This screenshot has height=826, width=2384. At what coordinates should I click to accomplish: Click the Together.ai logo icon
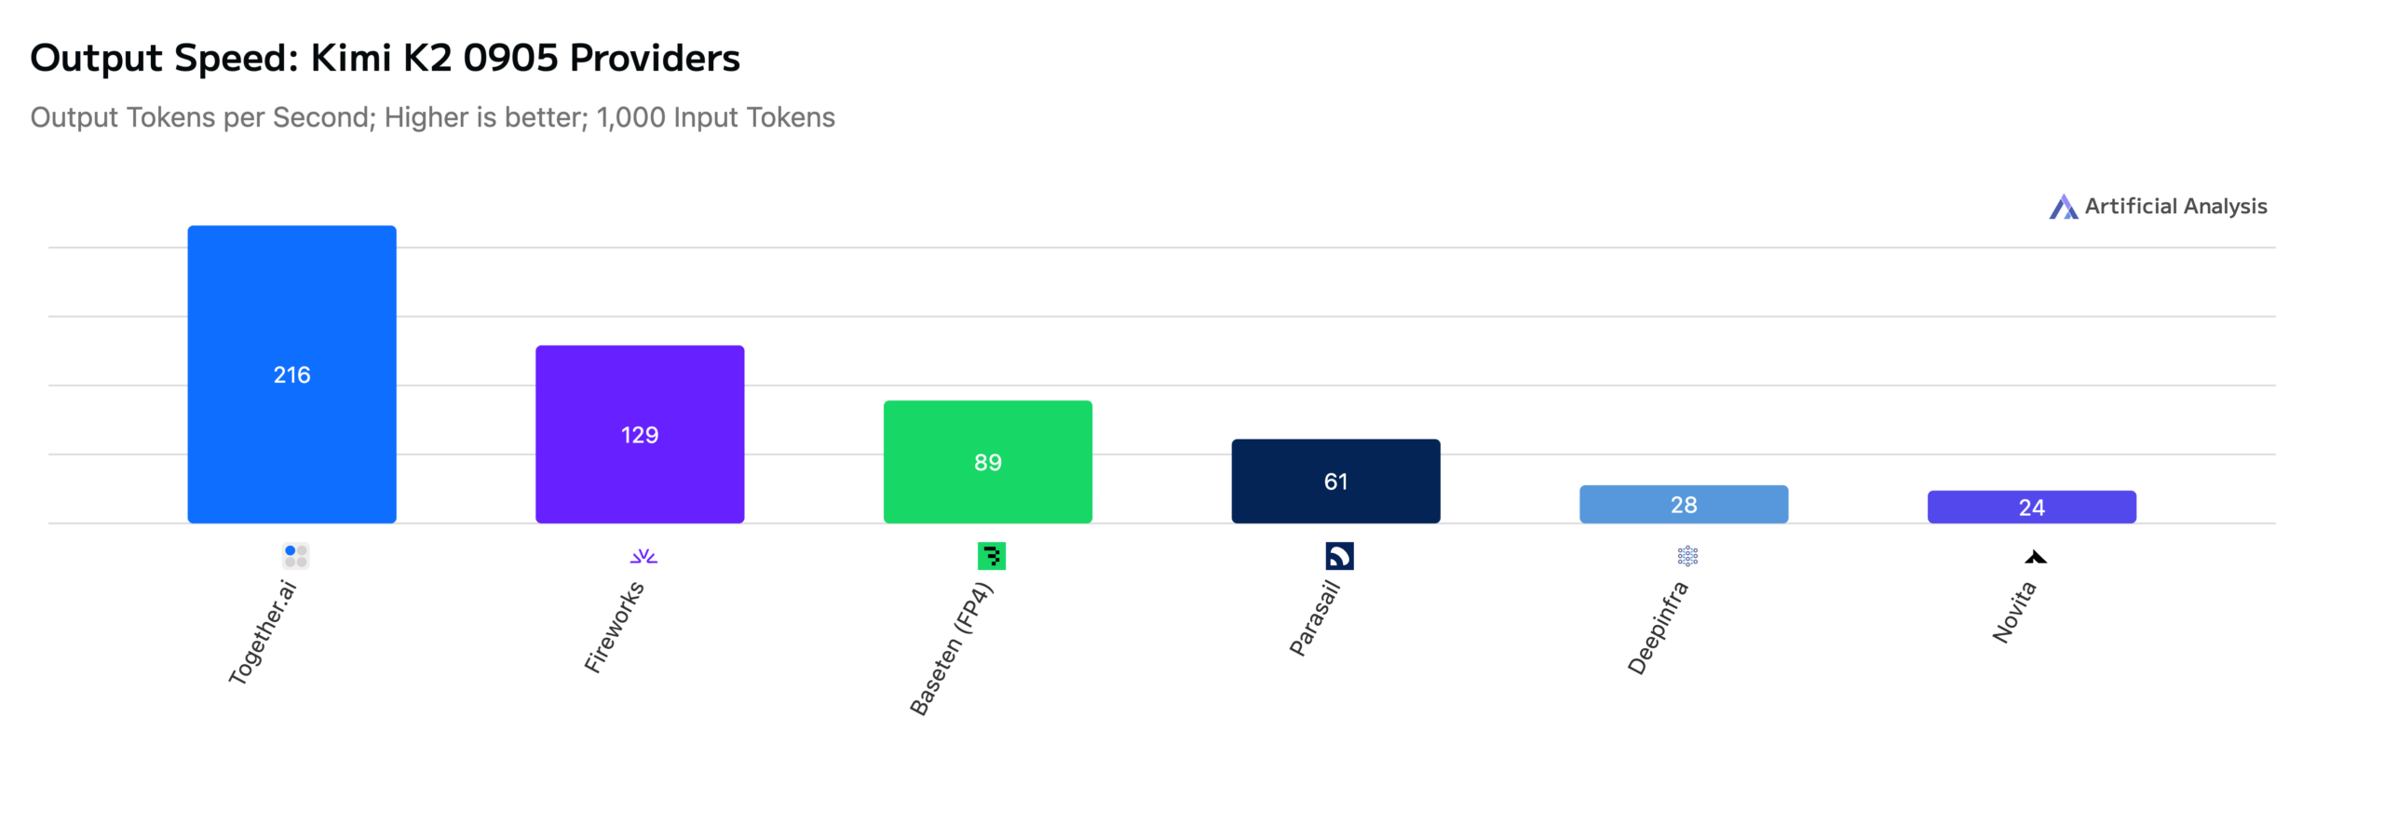point(295,556)
